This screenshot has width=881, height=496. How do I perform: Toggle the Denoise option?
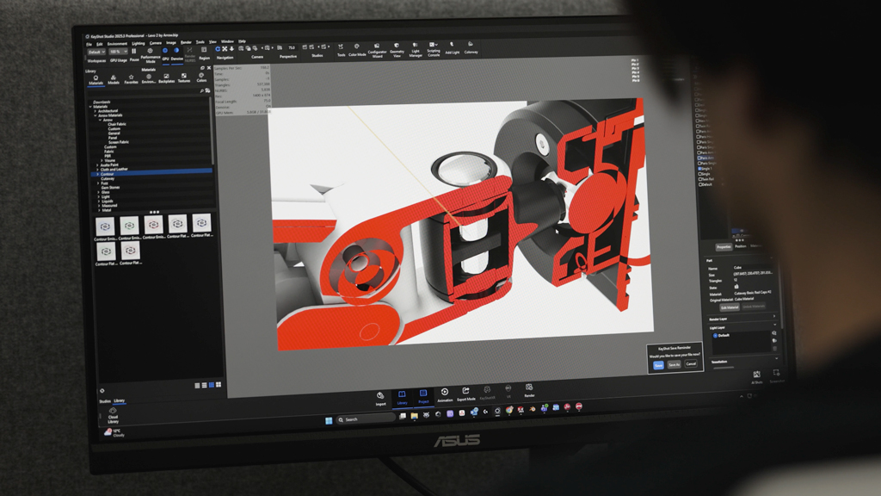(x=177, y=54)
